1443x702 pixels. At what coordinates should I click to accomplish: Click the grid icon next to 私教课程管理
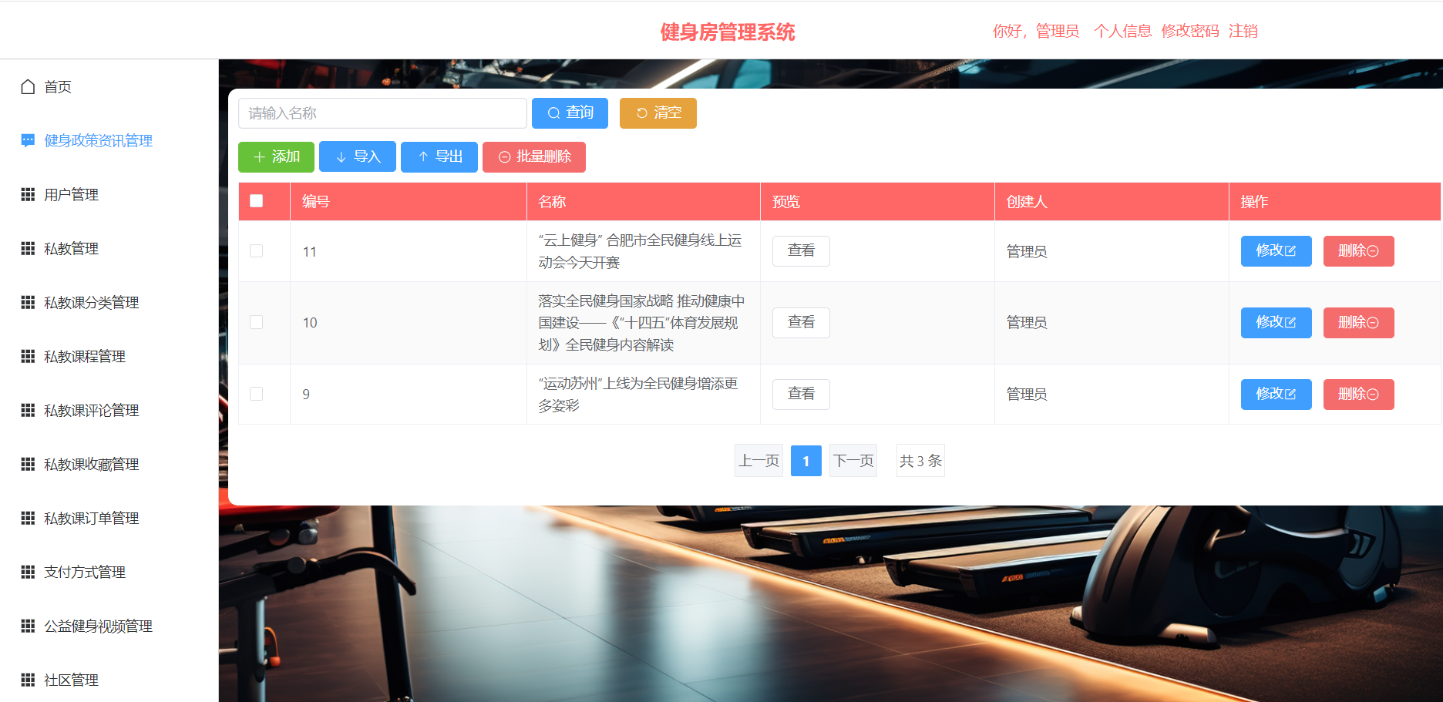(x=28, y=356)
